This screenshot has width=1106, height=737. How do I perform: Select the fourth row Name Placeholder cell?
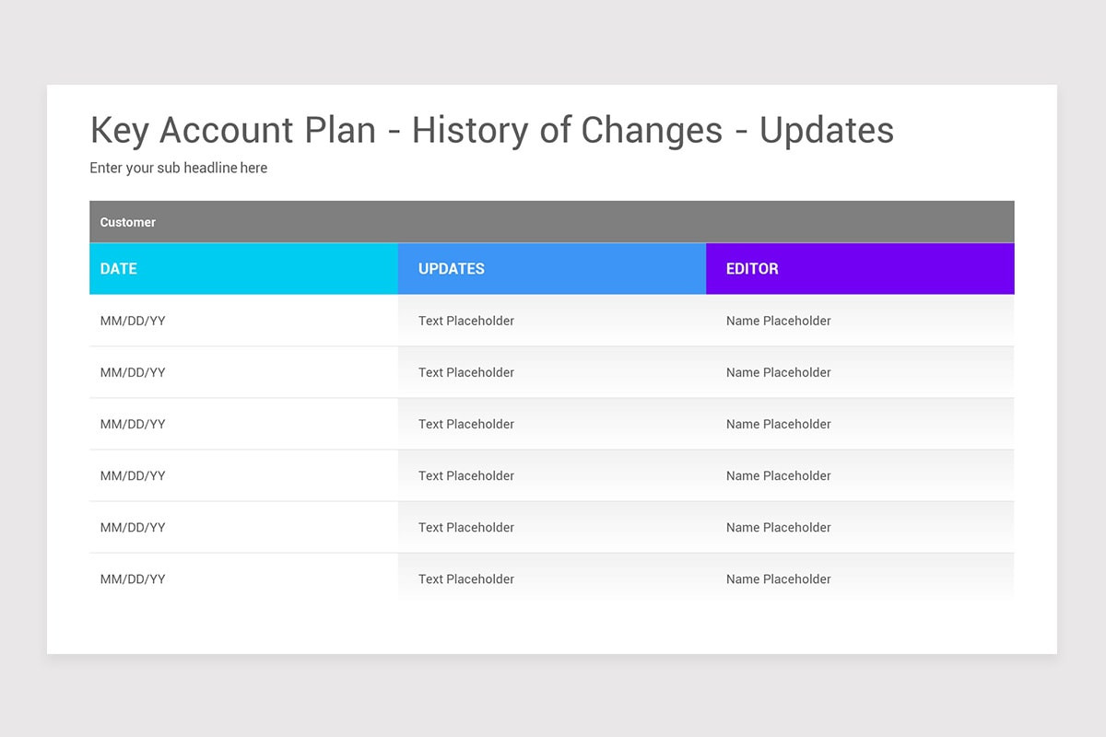779,475
